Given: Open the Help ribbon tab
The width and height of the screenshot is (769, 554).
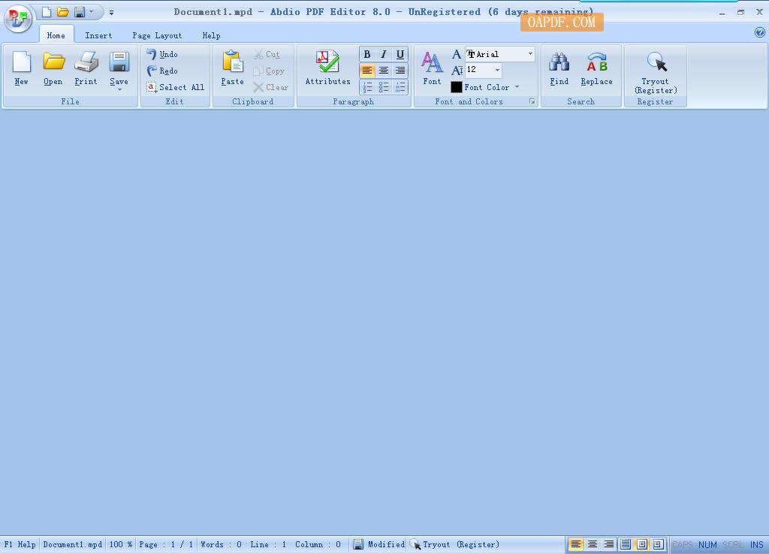Looking at the screenshot, I should click(211, 35).
